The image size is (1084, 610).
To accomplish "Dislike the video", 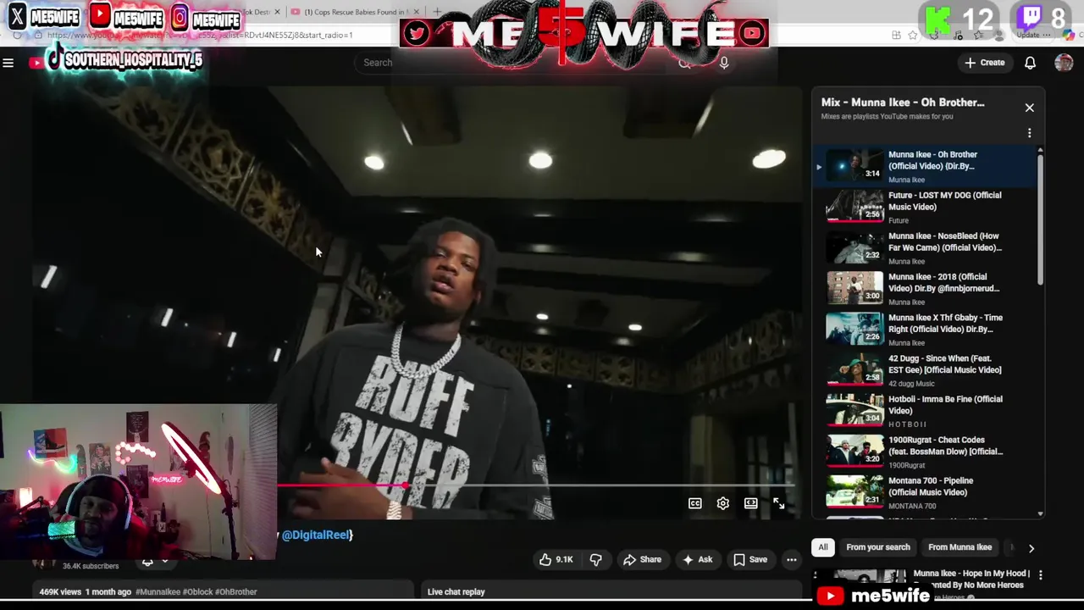I will 595,559.
